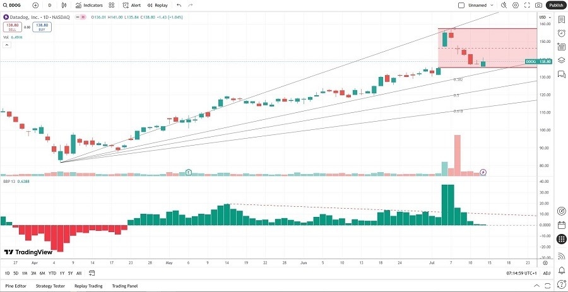Screen dimensions: 568x292
Task: Publish the chart idea
Action: point(555,5)
